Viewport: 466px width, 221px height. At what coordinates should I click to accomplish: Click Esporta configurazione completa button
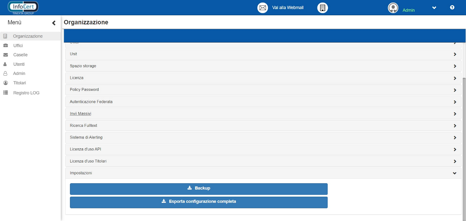pos(199,202)
